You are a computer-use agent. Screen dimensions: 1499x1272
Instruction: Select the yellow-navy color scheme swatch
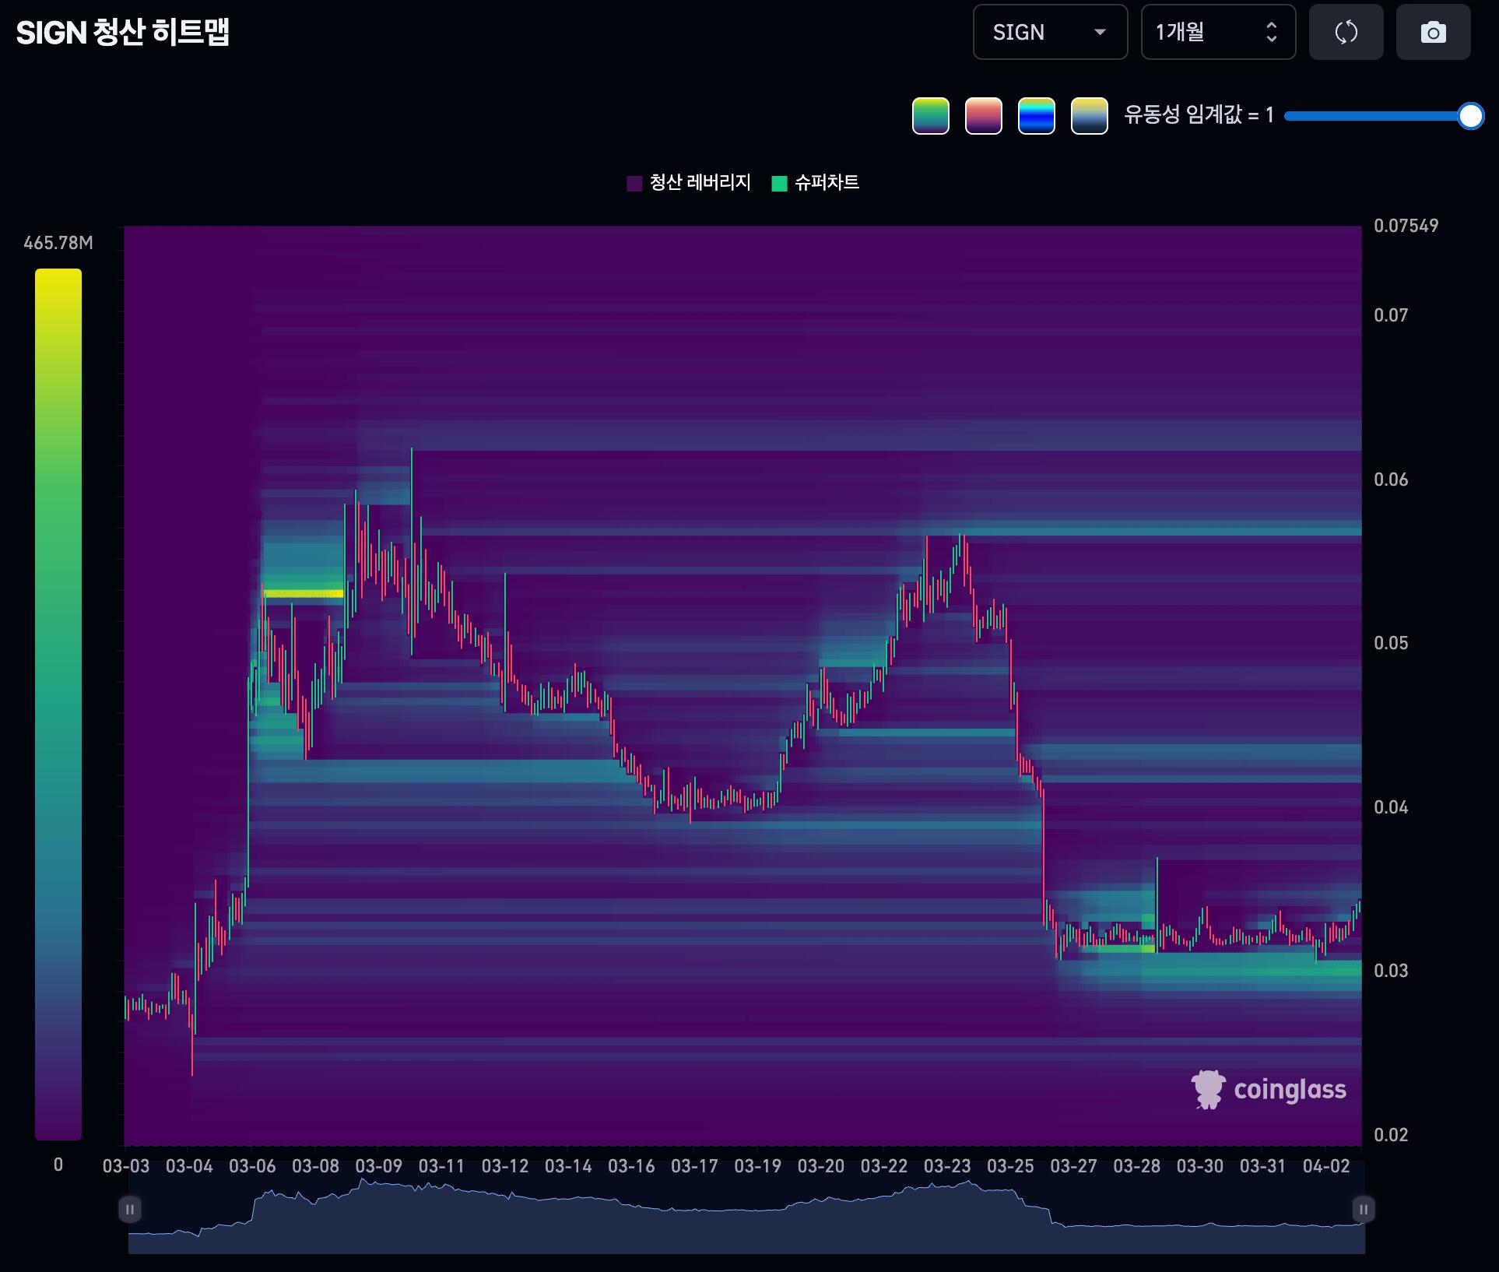[1089, 116]
